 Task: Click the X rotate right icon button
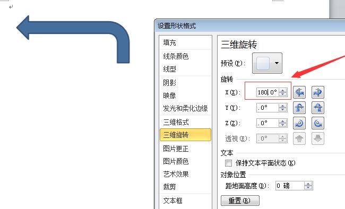[318, 92]
